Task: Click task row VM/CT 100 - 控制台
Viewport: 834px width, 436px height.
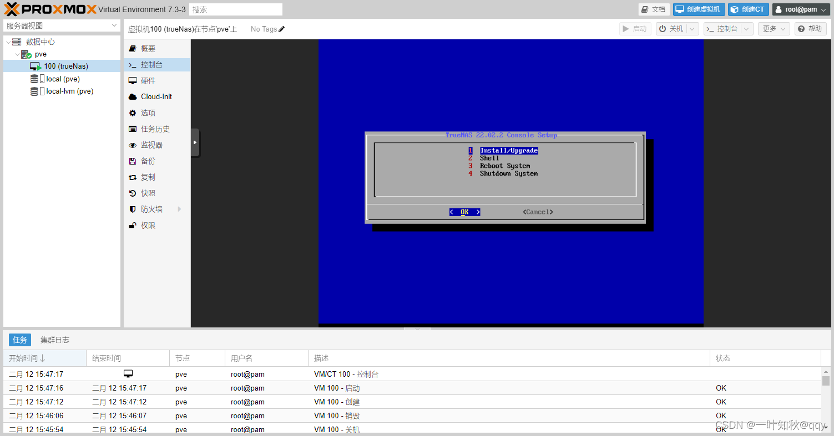Action: tap(412, 374)
